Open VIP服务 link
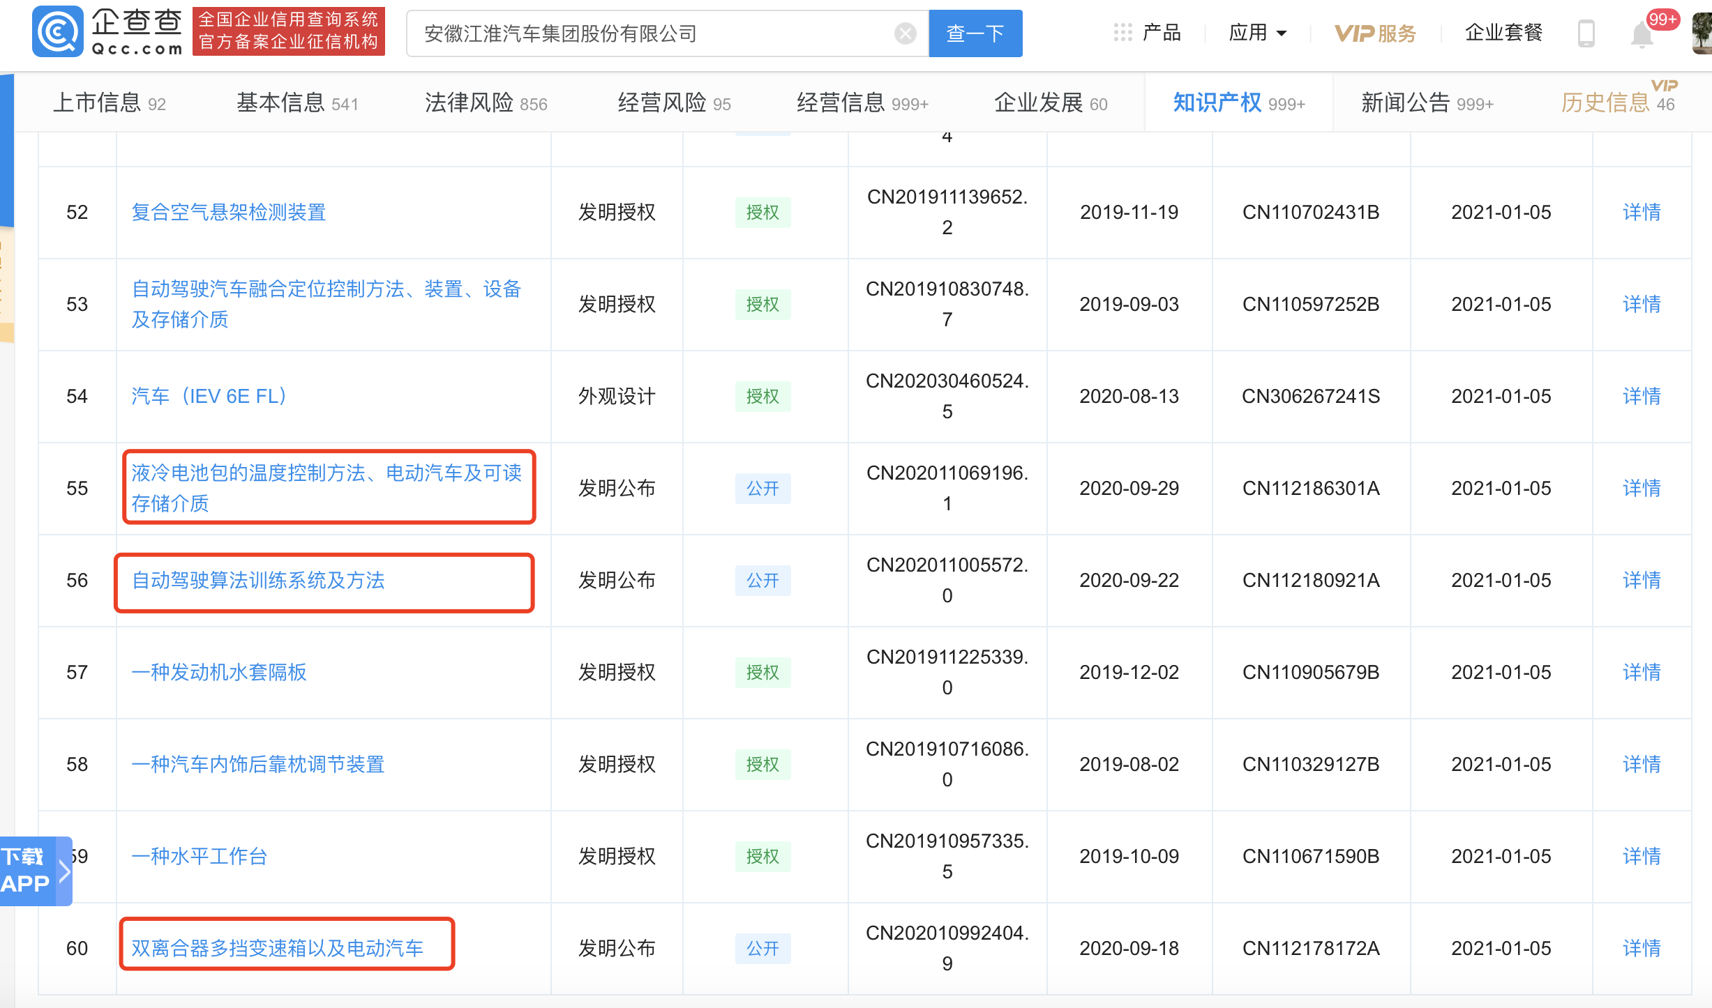The width and height of the screenshot is (1712, 1008). (x=1375, y=33)
